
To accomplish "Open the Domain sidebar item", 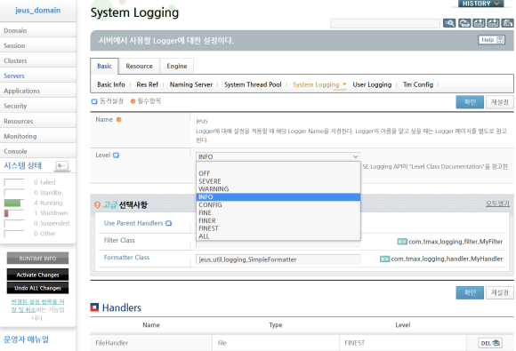I will coord(38,30).
